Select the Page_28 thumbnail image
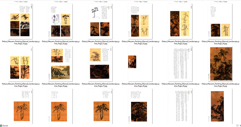The width and height of the screenshot is (241, 127). (x=140, y=64)
